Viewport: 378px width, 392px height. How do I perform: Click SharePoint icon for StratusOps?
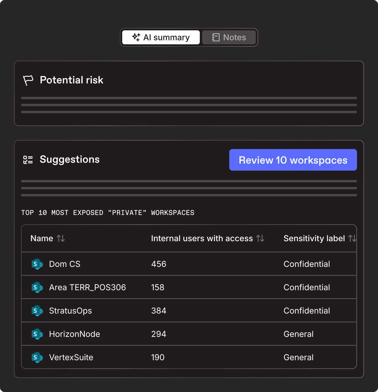(x=37, y=311)
